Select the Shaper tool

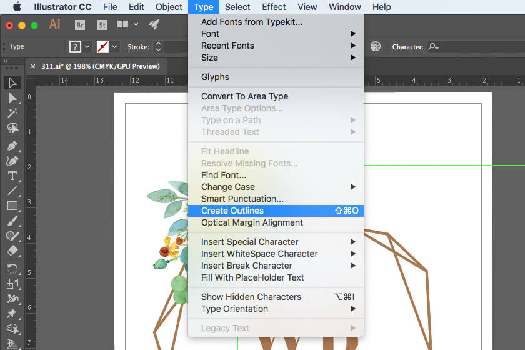12,236
